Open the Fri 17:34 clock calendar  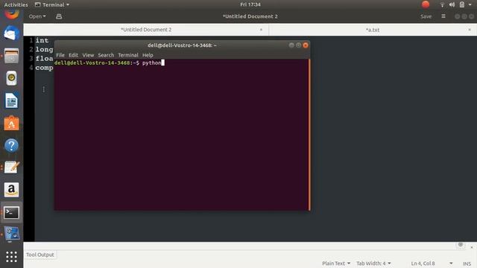(x=250, y=4)
